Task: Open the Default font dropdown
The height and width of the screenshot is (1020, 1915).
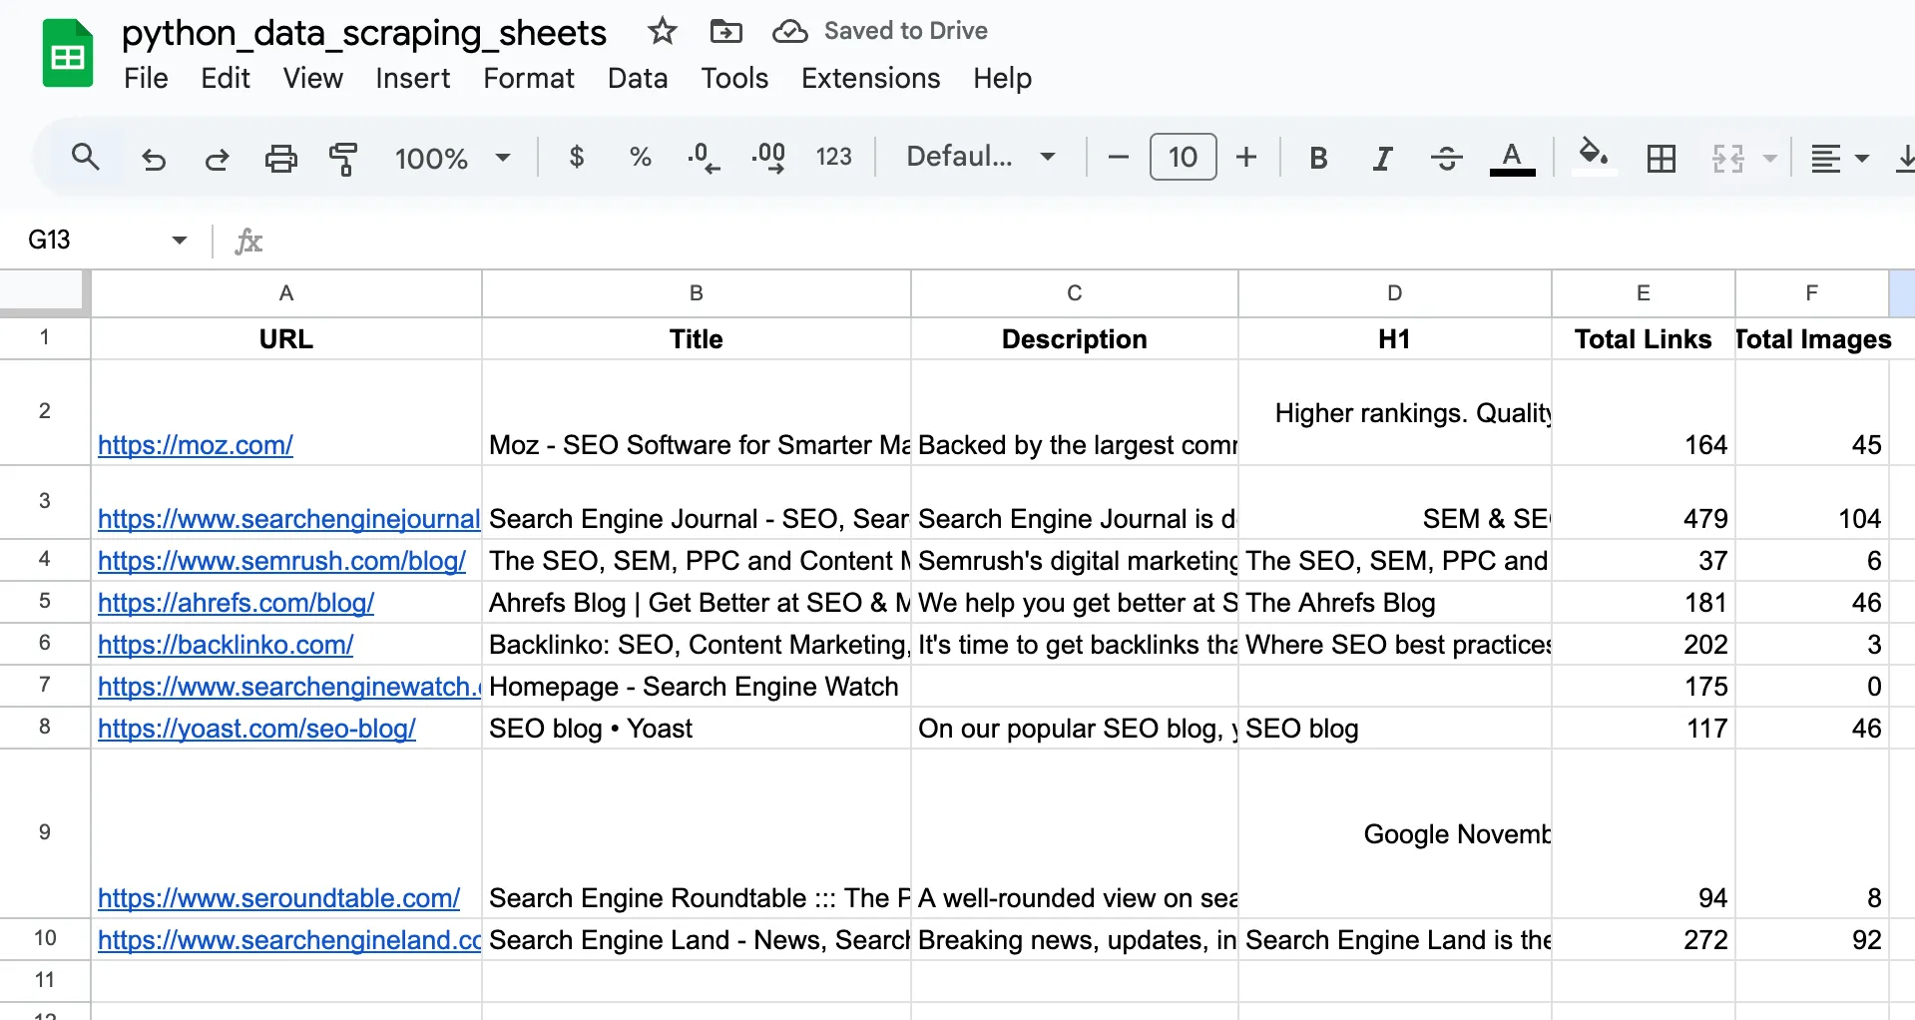Action: point(980,157)
